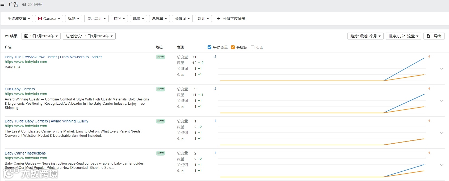
Task: Toggle the 关键词 chart checkbox
Action: pyautogui.click(x=233, y=47)
